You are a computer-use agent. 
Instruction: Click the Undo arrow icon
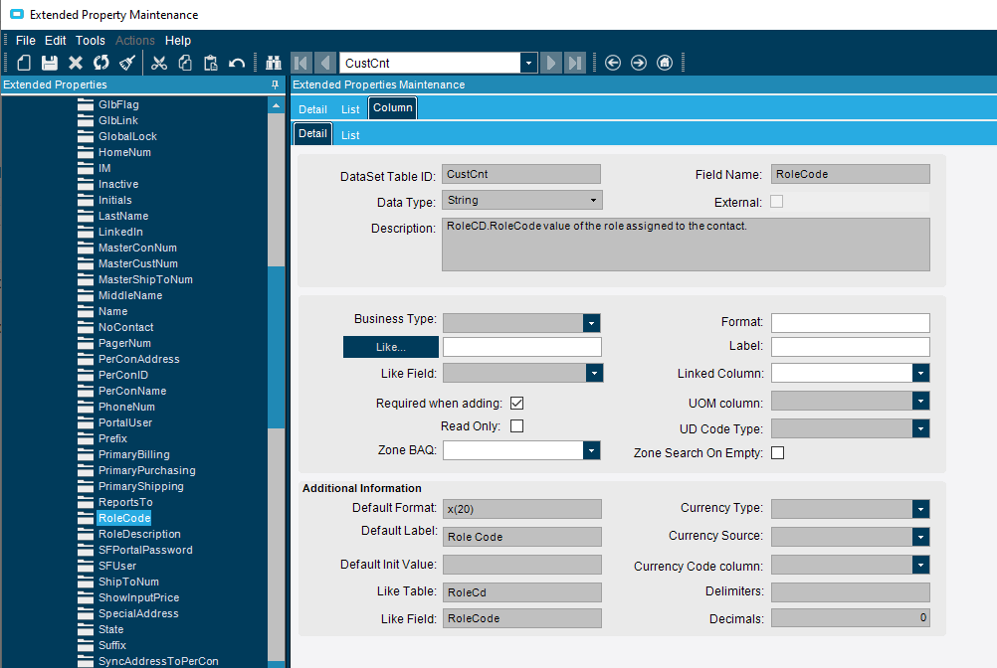237,63
